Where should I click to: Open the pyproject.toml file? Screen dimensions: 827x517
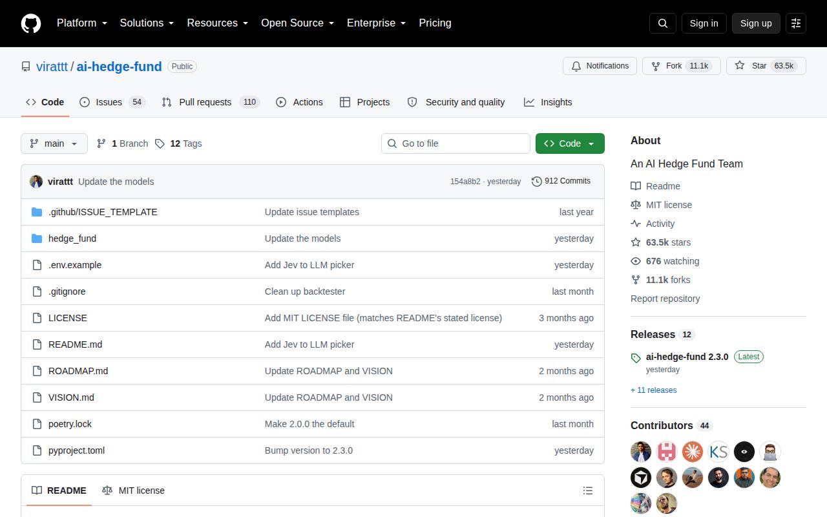pyautogui.click(x=76, y=450)
